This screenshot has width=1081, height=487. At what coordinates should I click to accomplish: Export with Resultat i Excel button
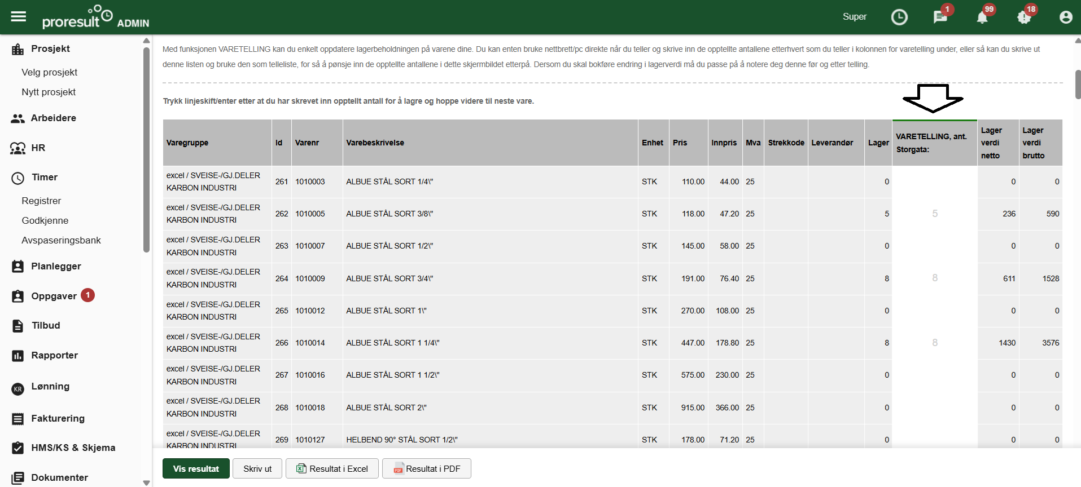point(332,469)
